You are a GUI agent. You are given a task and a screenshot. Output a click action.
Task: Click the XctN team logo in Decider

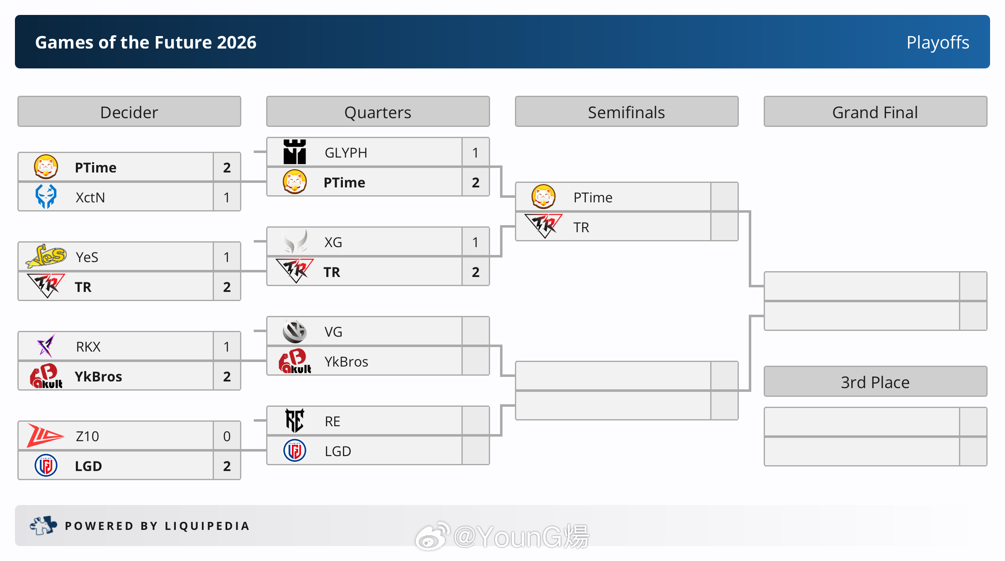[46, 197]
